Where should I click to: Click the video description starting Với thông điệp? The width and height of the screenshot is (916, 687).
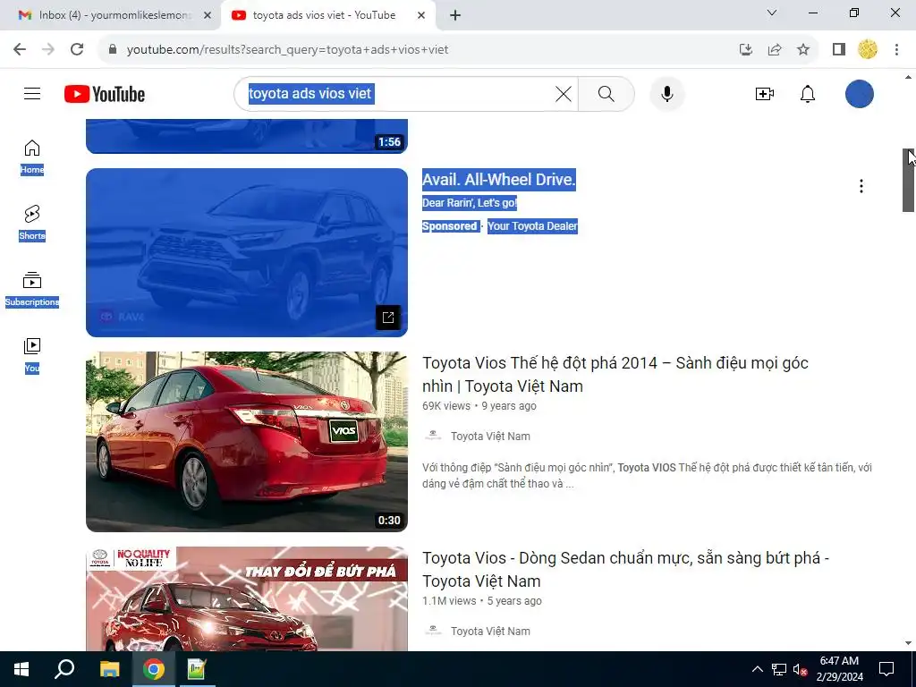click(x=648, y=476)
